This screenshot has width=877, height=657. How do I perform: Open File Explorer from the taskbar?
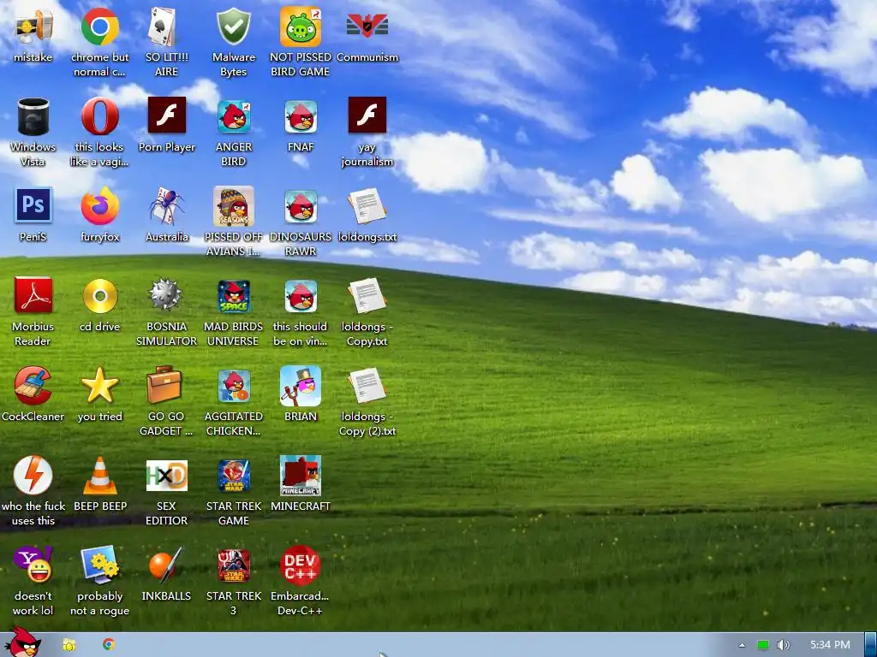click(x=69, y=645)
